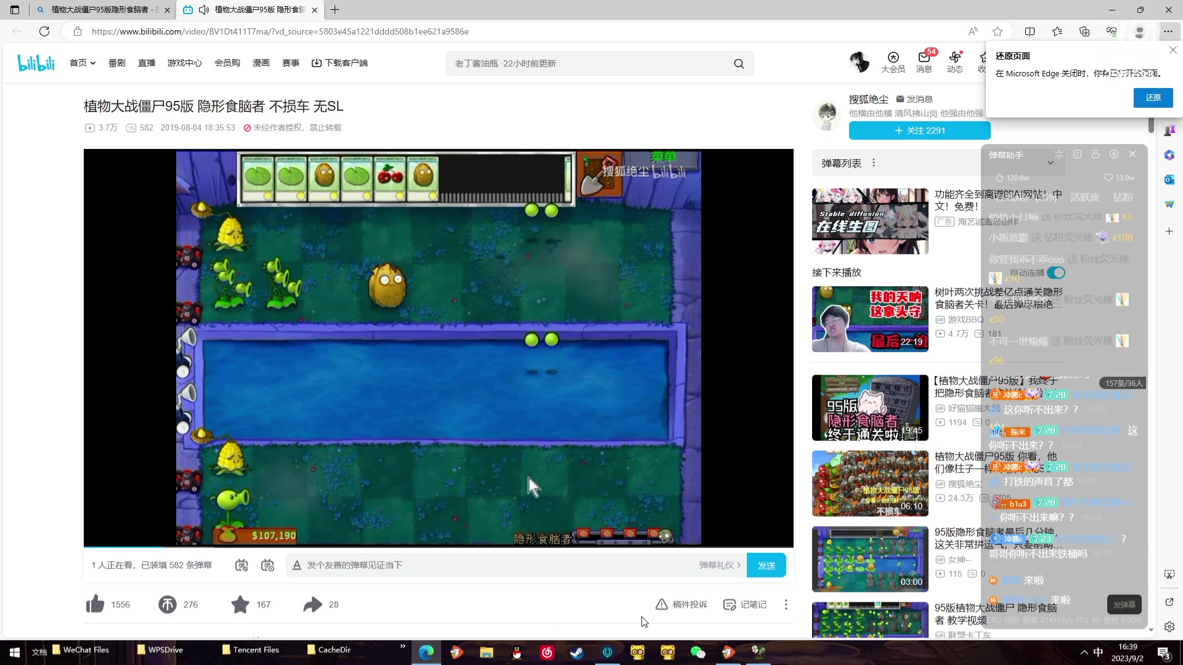
Task: Open the 我的天呐 recommended video thumbnail
Action: [x=869, y=319]
